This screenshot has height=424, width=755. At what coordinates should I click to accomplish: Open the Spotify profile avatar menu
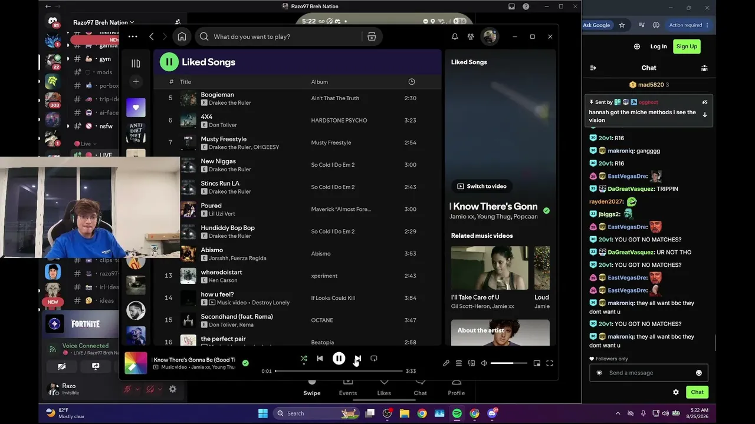490,37
